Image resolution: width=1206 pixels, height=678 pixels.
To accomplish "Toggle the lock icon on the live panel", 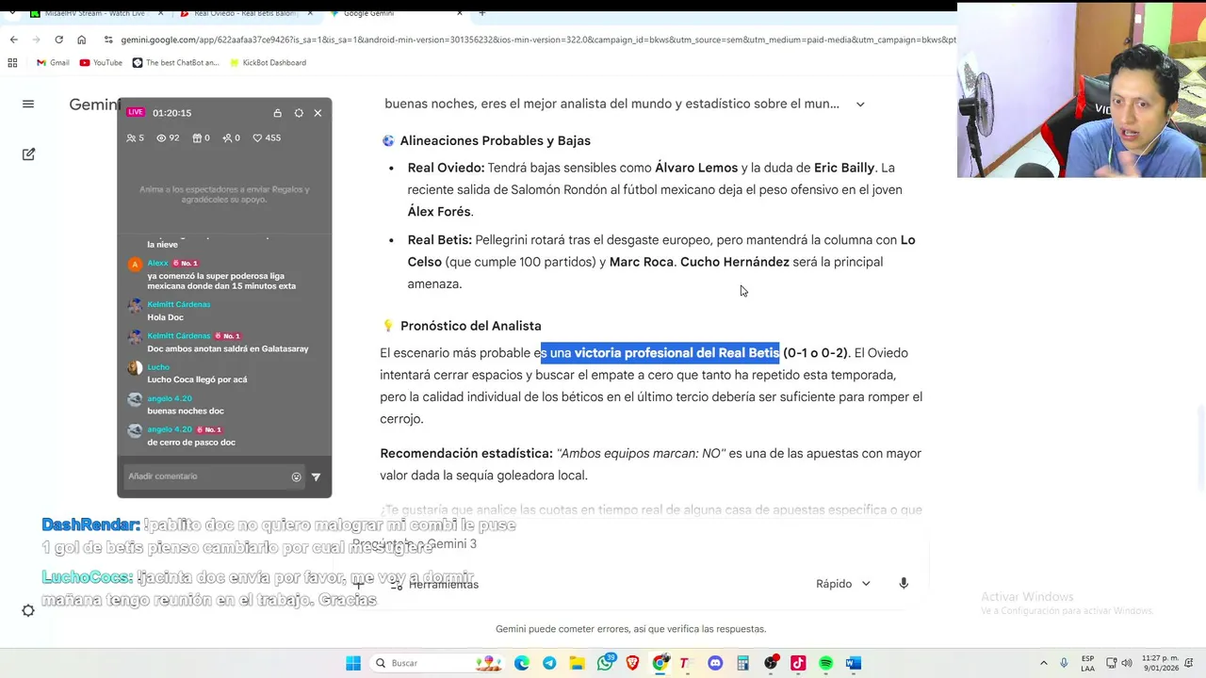I will coord(277,113).
